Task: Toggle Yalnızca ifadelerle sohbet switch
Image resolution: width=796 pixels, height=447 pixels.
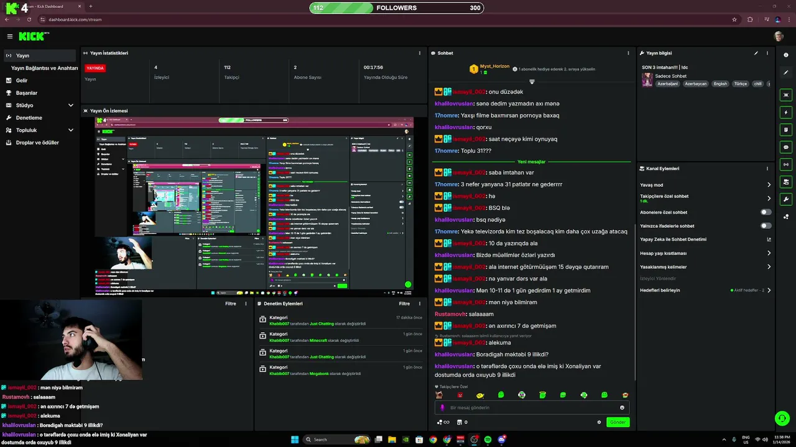Action: (x=766, y=226)
